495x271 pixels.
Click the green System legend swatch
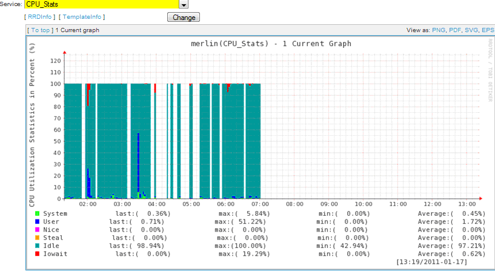pos(38,213)
